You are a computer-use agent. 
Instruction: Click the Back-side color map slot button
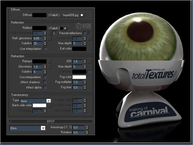tap(50, 105)
